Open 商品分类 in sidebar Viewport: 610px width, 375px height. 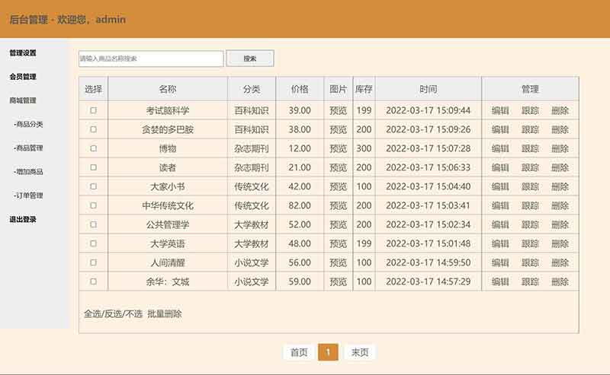click(x=29, y=124)
